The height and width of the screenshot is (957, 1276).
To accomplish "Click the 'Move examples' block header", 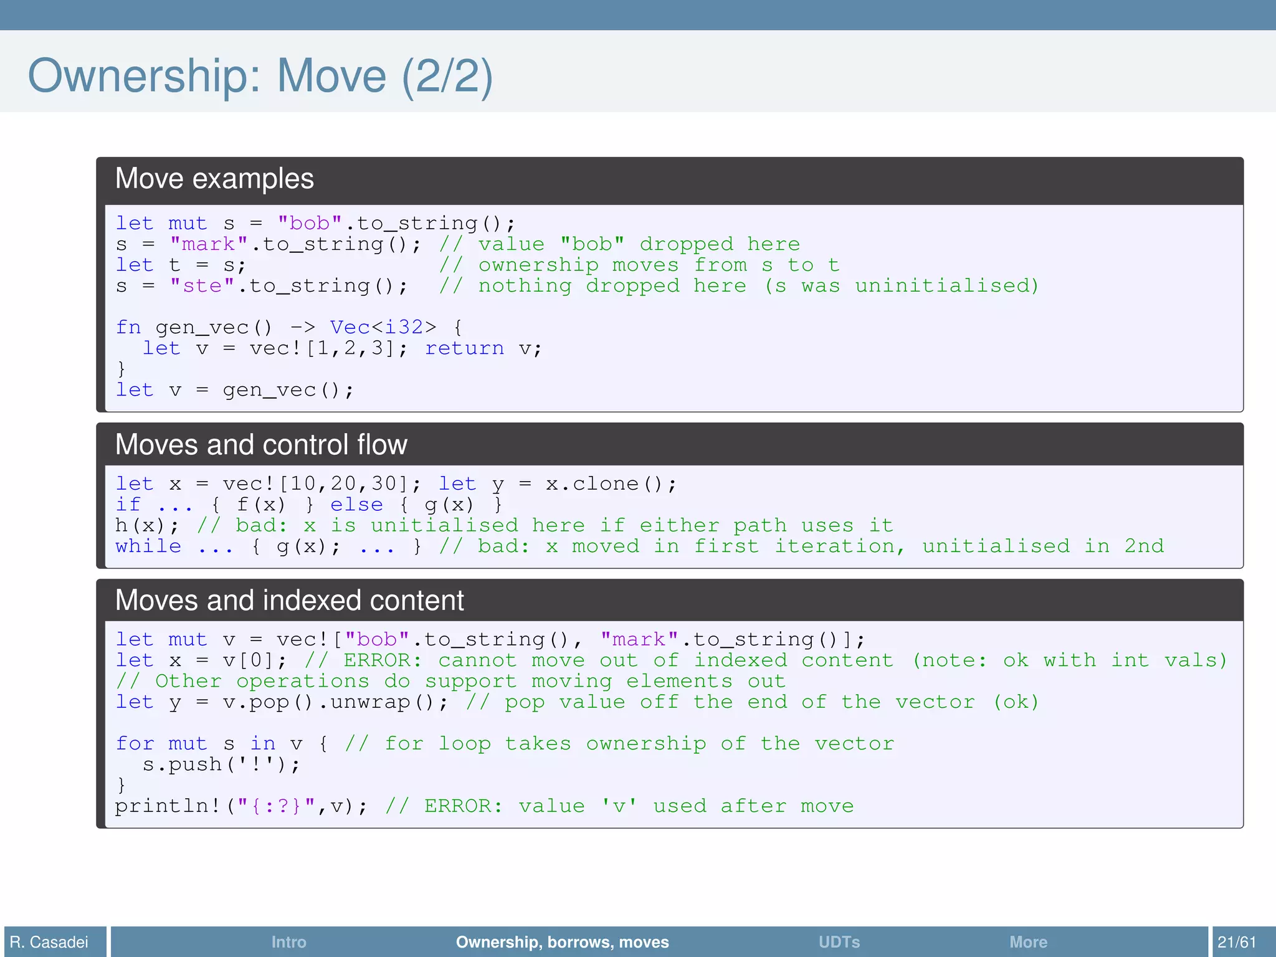I will 214,179.
